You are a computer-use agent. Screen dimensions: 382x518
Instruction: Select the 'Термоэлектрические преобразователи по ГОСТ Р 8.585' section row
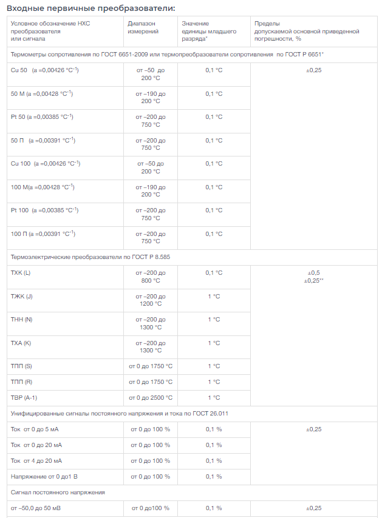click(192, 257)
